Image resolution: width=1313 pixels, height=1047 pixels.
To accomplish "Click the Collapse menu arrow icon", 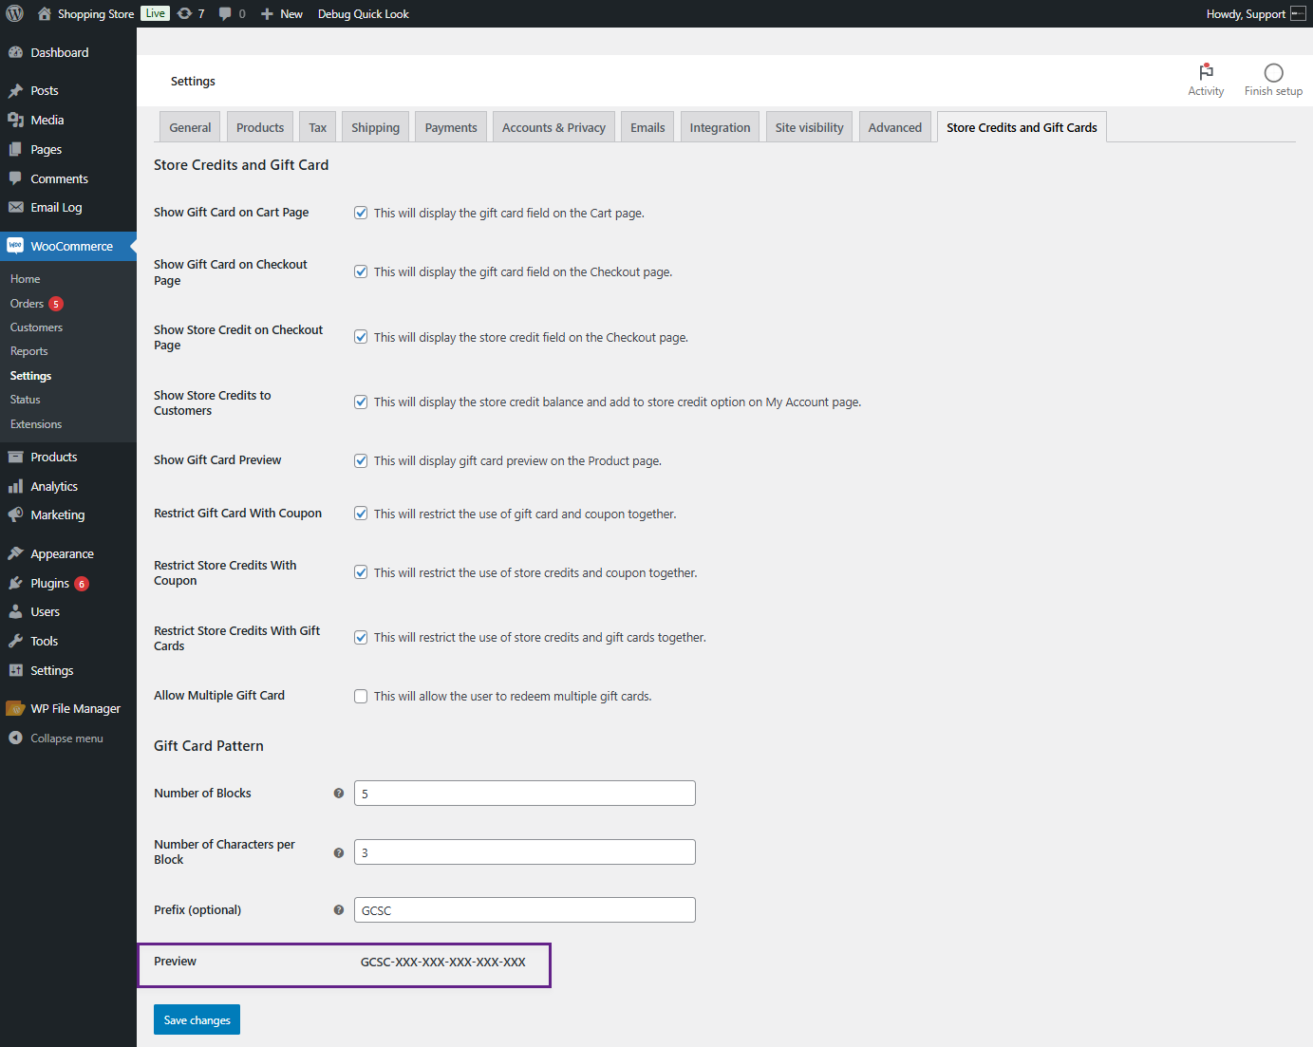I will [x=15, y=738].
